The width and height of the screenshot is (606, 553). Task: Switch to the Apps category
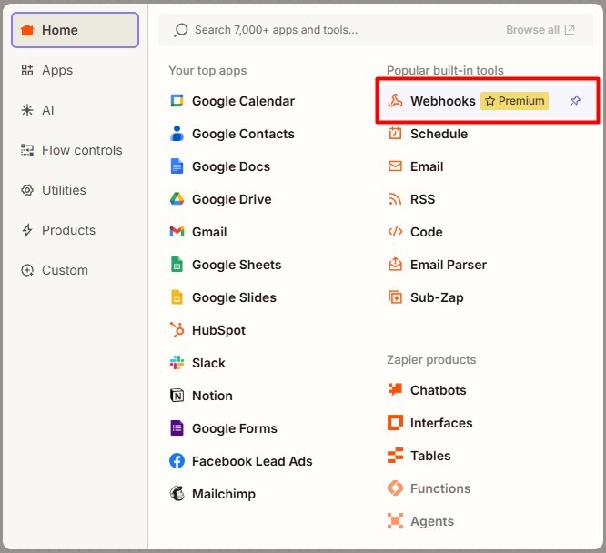tap(56, 70)
